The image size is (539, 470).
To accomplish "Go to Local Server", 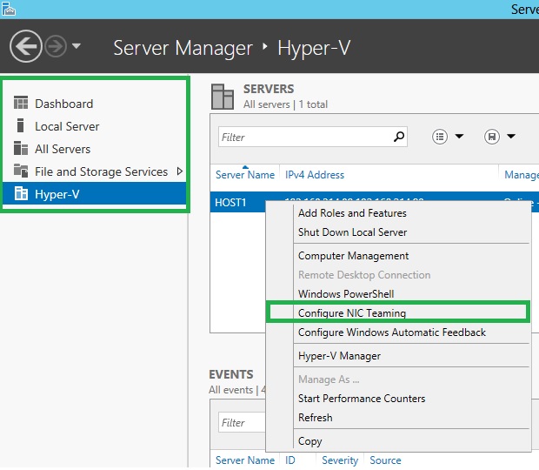I will [x=67, y=126].
